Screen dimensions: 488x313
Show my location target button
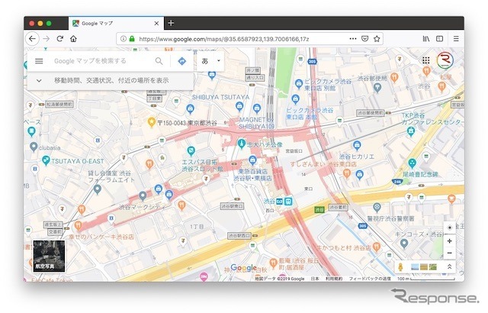[449, 227]
